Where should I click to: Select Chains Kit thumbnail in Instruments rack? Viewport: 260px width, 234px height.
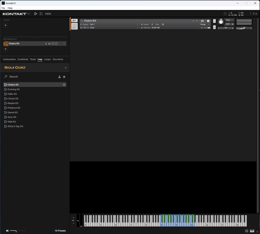(6, 44)
